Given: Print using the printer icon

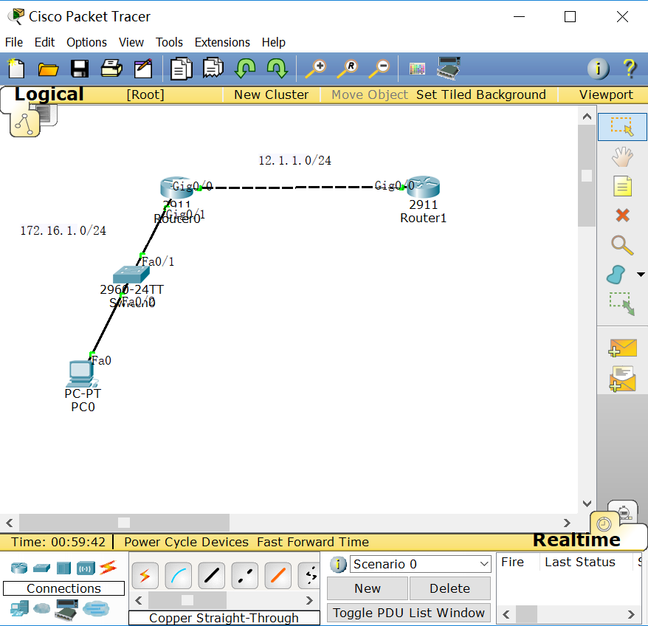Looking at the screenshot, I should click(111, 68).
